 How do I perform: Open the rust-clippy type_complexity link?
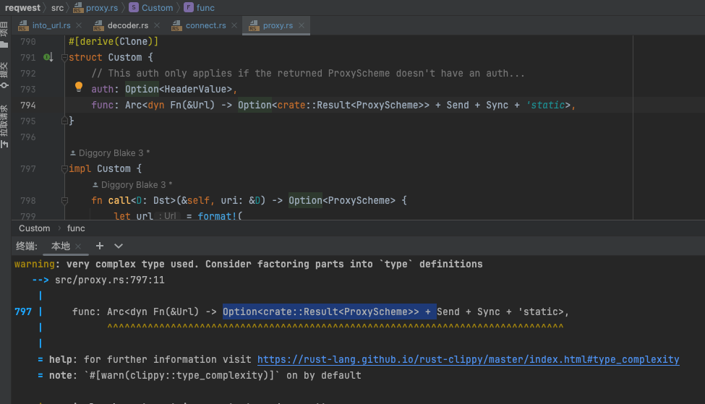tap(468, 359)
